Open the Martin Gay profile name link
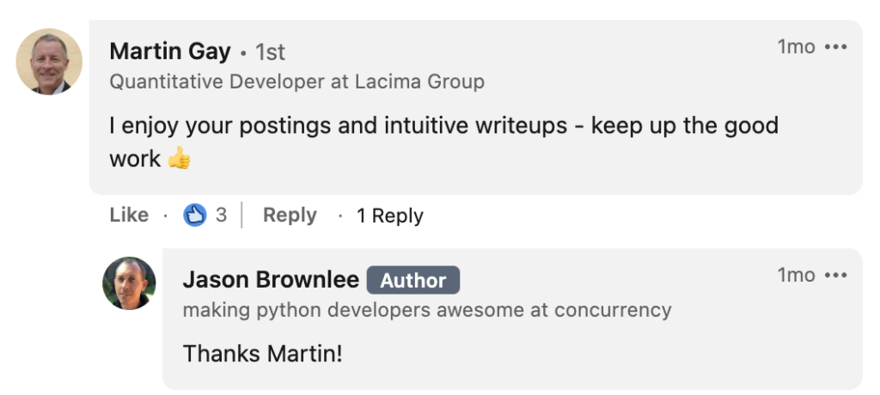This screenshot has width=880, height=395. coord(170,52)
